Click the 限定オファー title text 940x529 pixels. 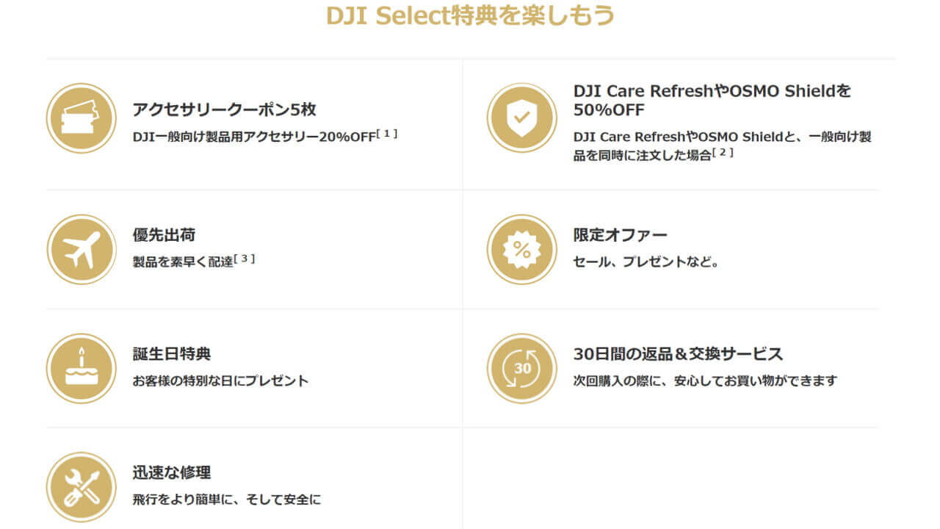(x=620, y=235)
